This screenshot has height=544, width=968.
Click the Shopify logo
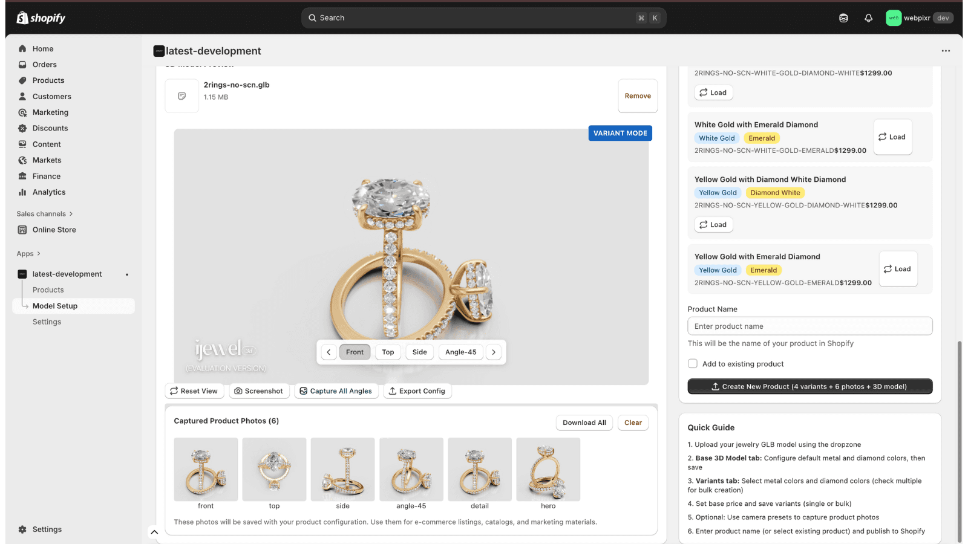click(41, 18)
